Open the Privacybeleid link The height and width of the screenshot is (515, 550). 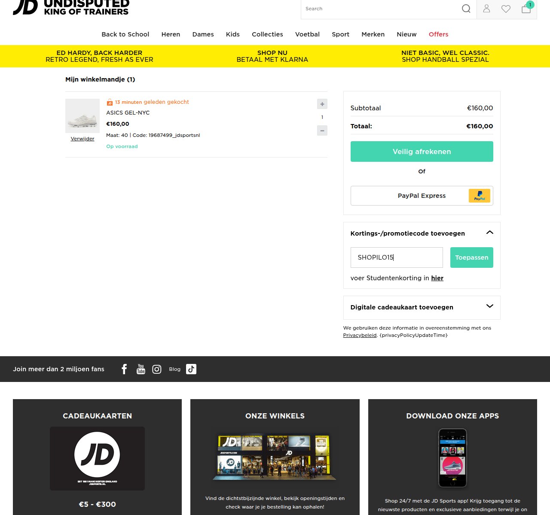point(360,335)
